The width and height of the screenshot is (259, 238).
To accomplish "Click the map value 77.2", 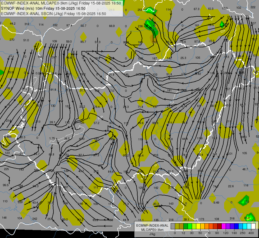I will point(247,202).
